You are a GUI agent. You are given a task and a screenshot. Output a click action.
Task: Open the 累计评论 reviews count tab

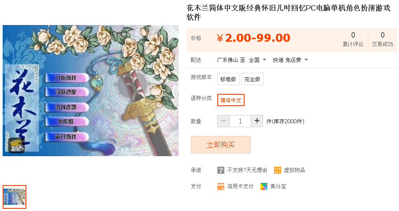point(353,39)
